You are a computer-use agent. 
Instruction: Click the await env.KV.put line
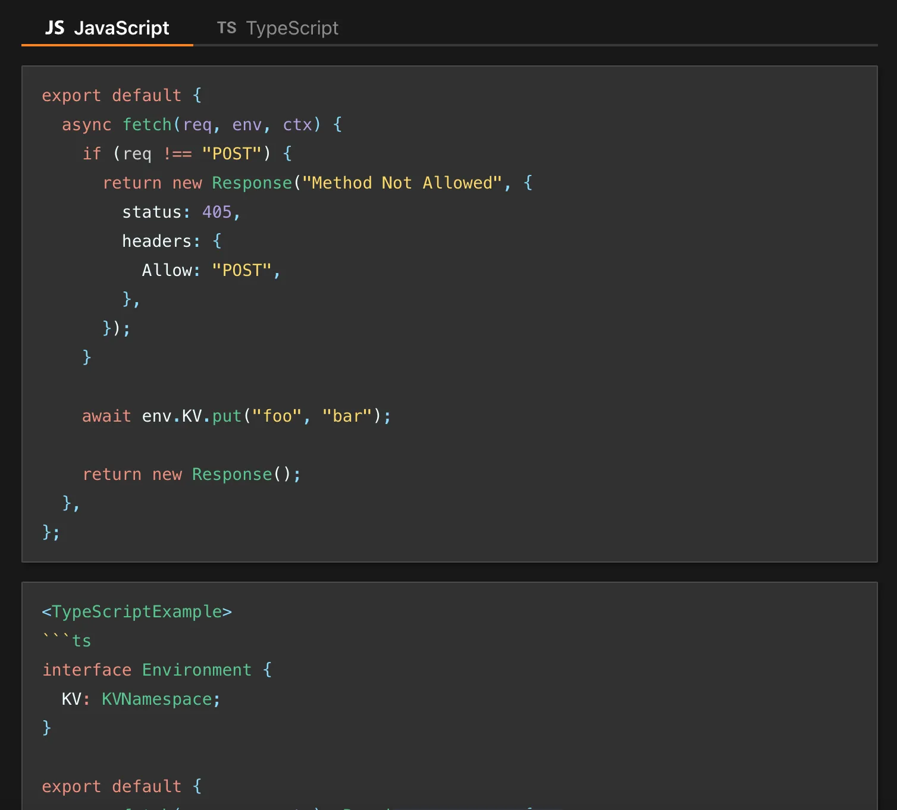pyautogui.click(x=237, y=416)
